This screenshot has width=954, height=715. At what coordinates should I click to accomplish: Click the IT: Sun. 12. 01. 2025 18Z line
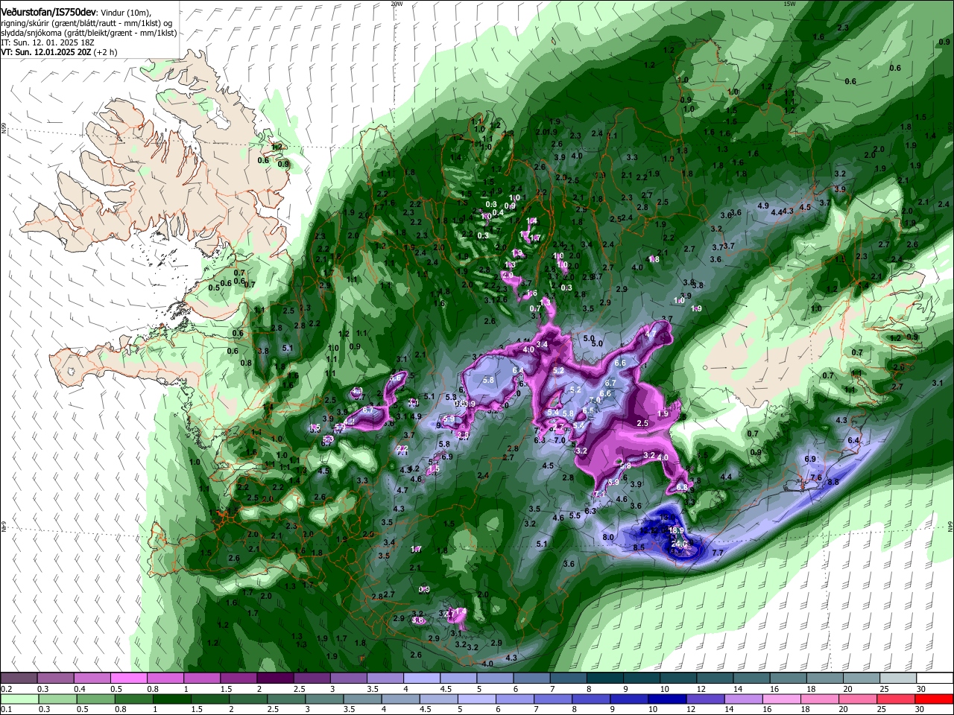point(47,43)
